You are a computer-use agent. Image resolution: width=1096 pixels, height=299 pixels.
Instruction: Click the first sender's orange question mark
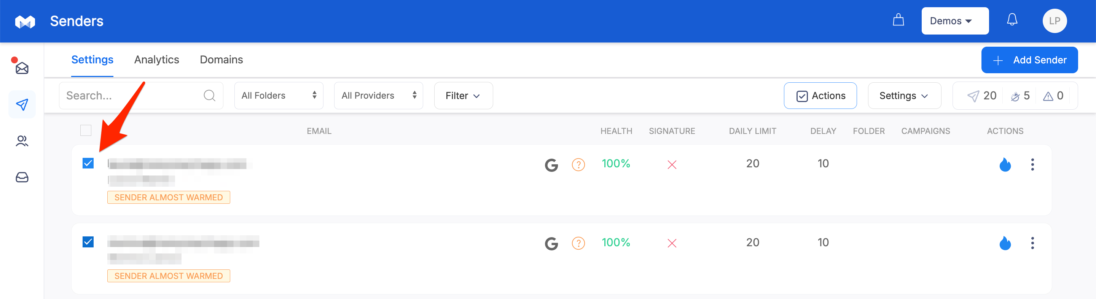(x=578, y=164)
